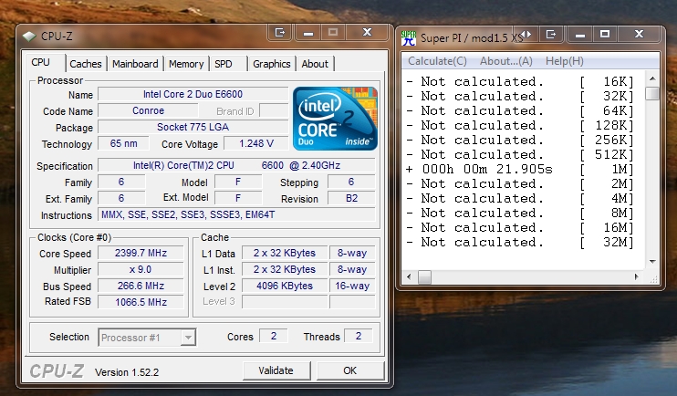Viewport: 677px width, 396px height.
Task: Click the Level 2 associativity '16-way'
Action: pos(352,286)
